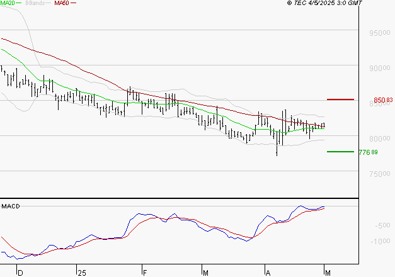The image size is (395, 277).
Task: Click the 850.83 resistance price label
Action: point(383,100)
